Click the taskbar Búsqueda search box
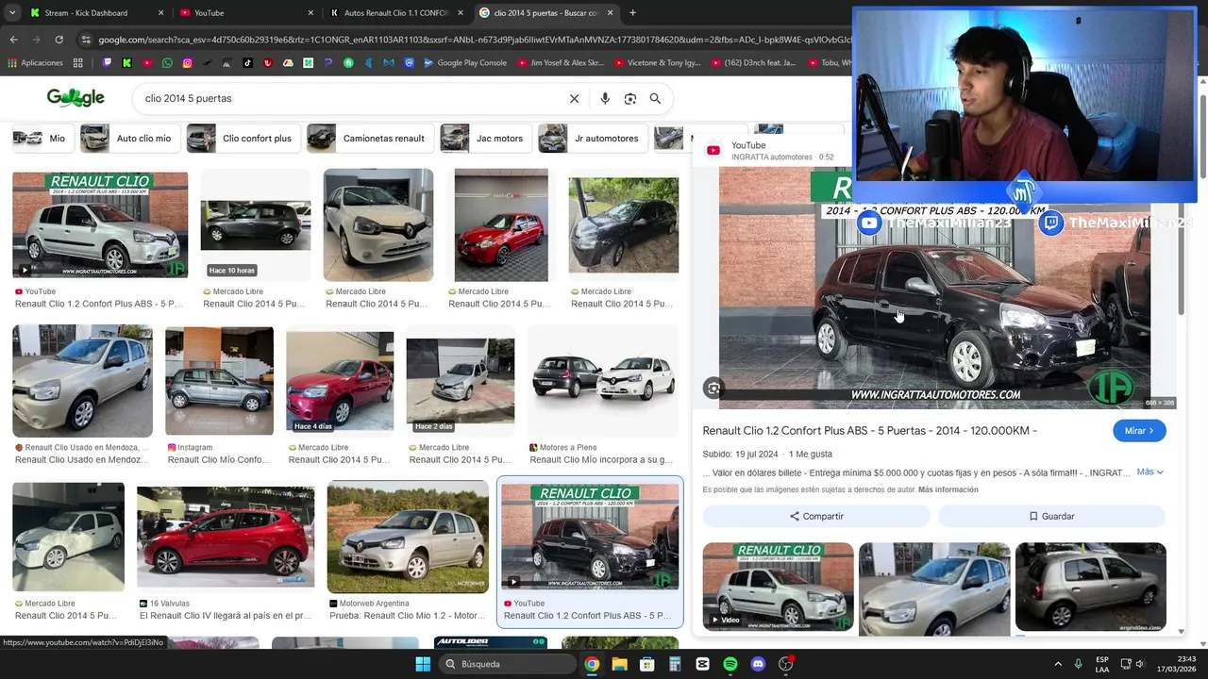The width and height of the screenshot is (1208, 679). (x=509, y=664)
